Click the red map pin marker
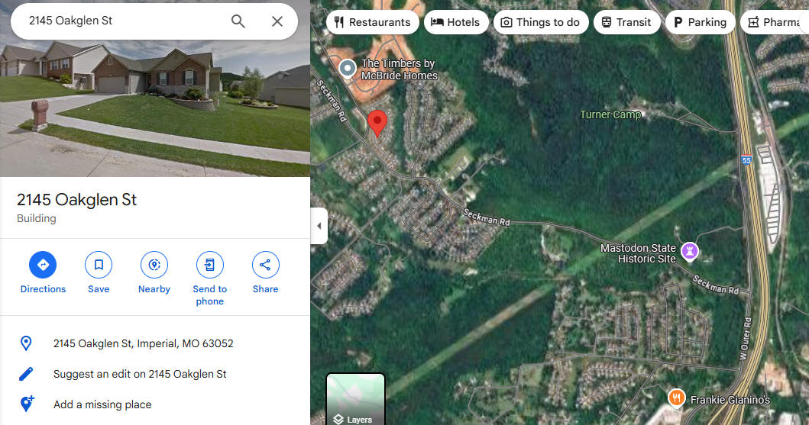This screenshot has height=425, width=809. click(x=377, y=123)
